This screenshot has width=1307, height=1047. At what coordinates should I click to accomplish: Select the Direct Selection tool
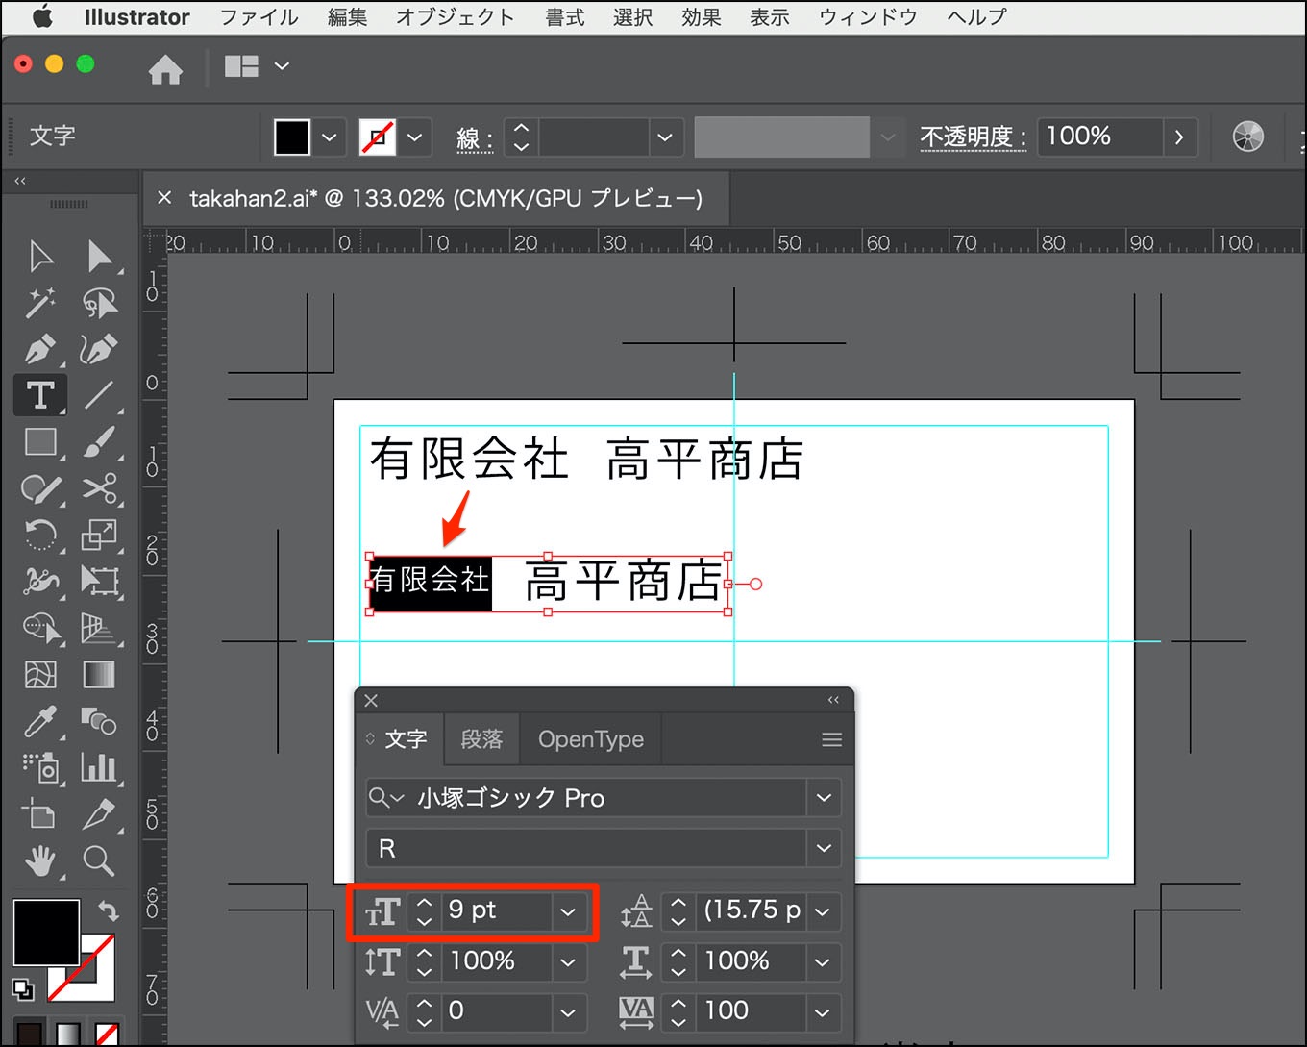[x=99, y=257]
